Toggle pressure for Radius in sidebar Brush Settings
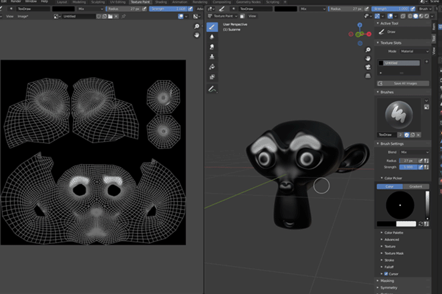442x294 pixels. 421,160
